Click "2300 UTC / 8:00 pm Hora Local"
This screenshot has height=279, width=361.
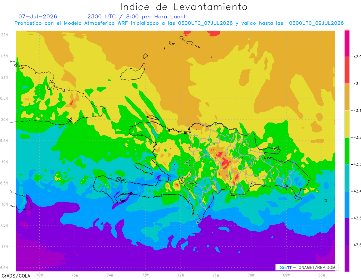click(x=136, y=17)
